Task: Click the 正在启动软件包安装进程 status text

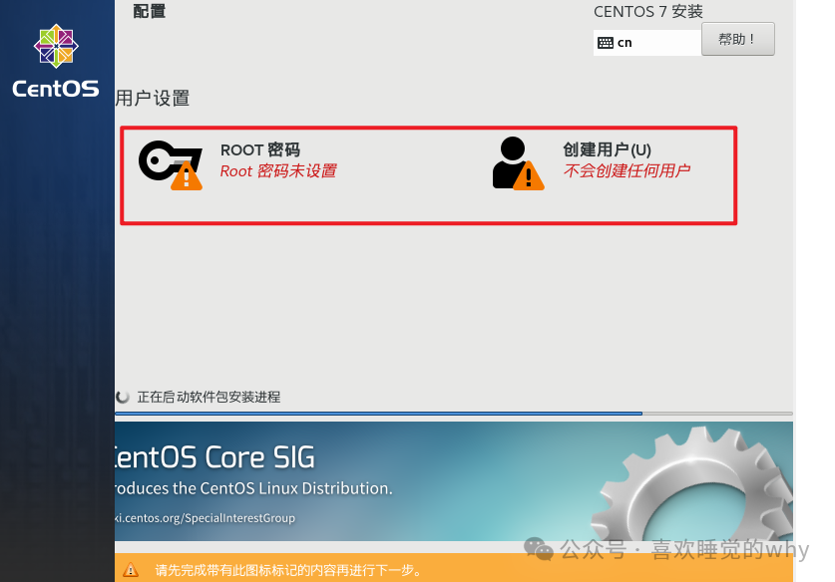Action: [209, 397]
